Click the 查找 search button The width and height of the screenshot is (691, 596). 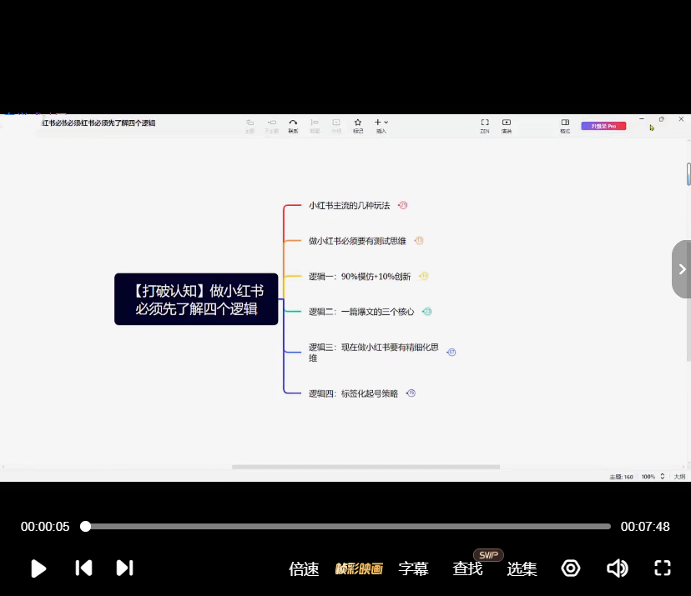click(x=467, y=569)
